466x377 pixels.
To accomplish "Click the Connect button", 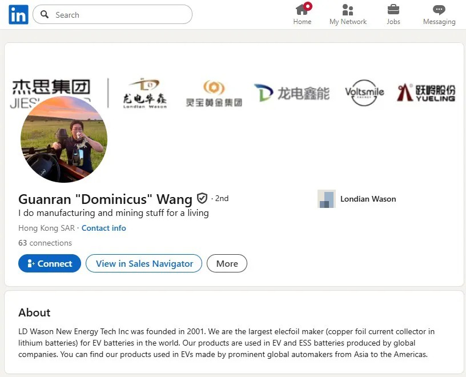I will coord(50,263).
